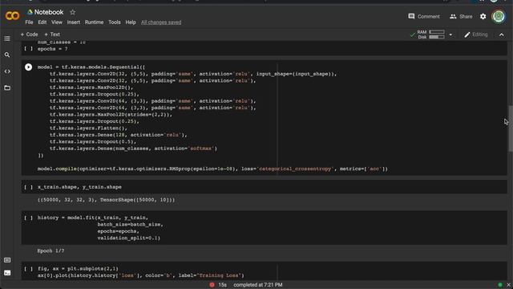Open the Editing mode dropdown

tap(476, 35)
